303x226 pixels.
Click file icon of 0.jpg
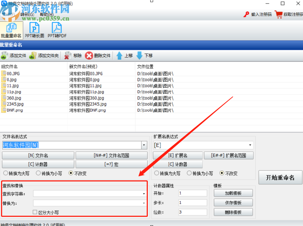pyautogui.click(x=4, y=80)
